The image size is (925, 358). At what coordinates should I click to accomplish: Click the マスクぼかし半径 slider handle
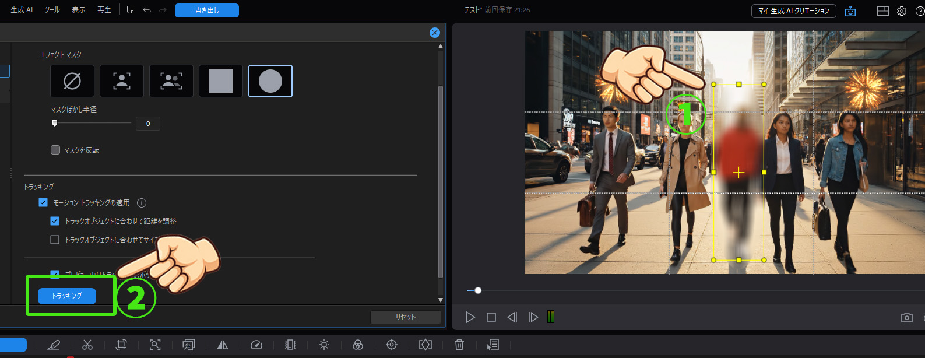pyautogui.click(x=55, y=123)
